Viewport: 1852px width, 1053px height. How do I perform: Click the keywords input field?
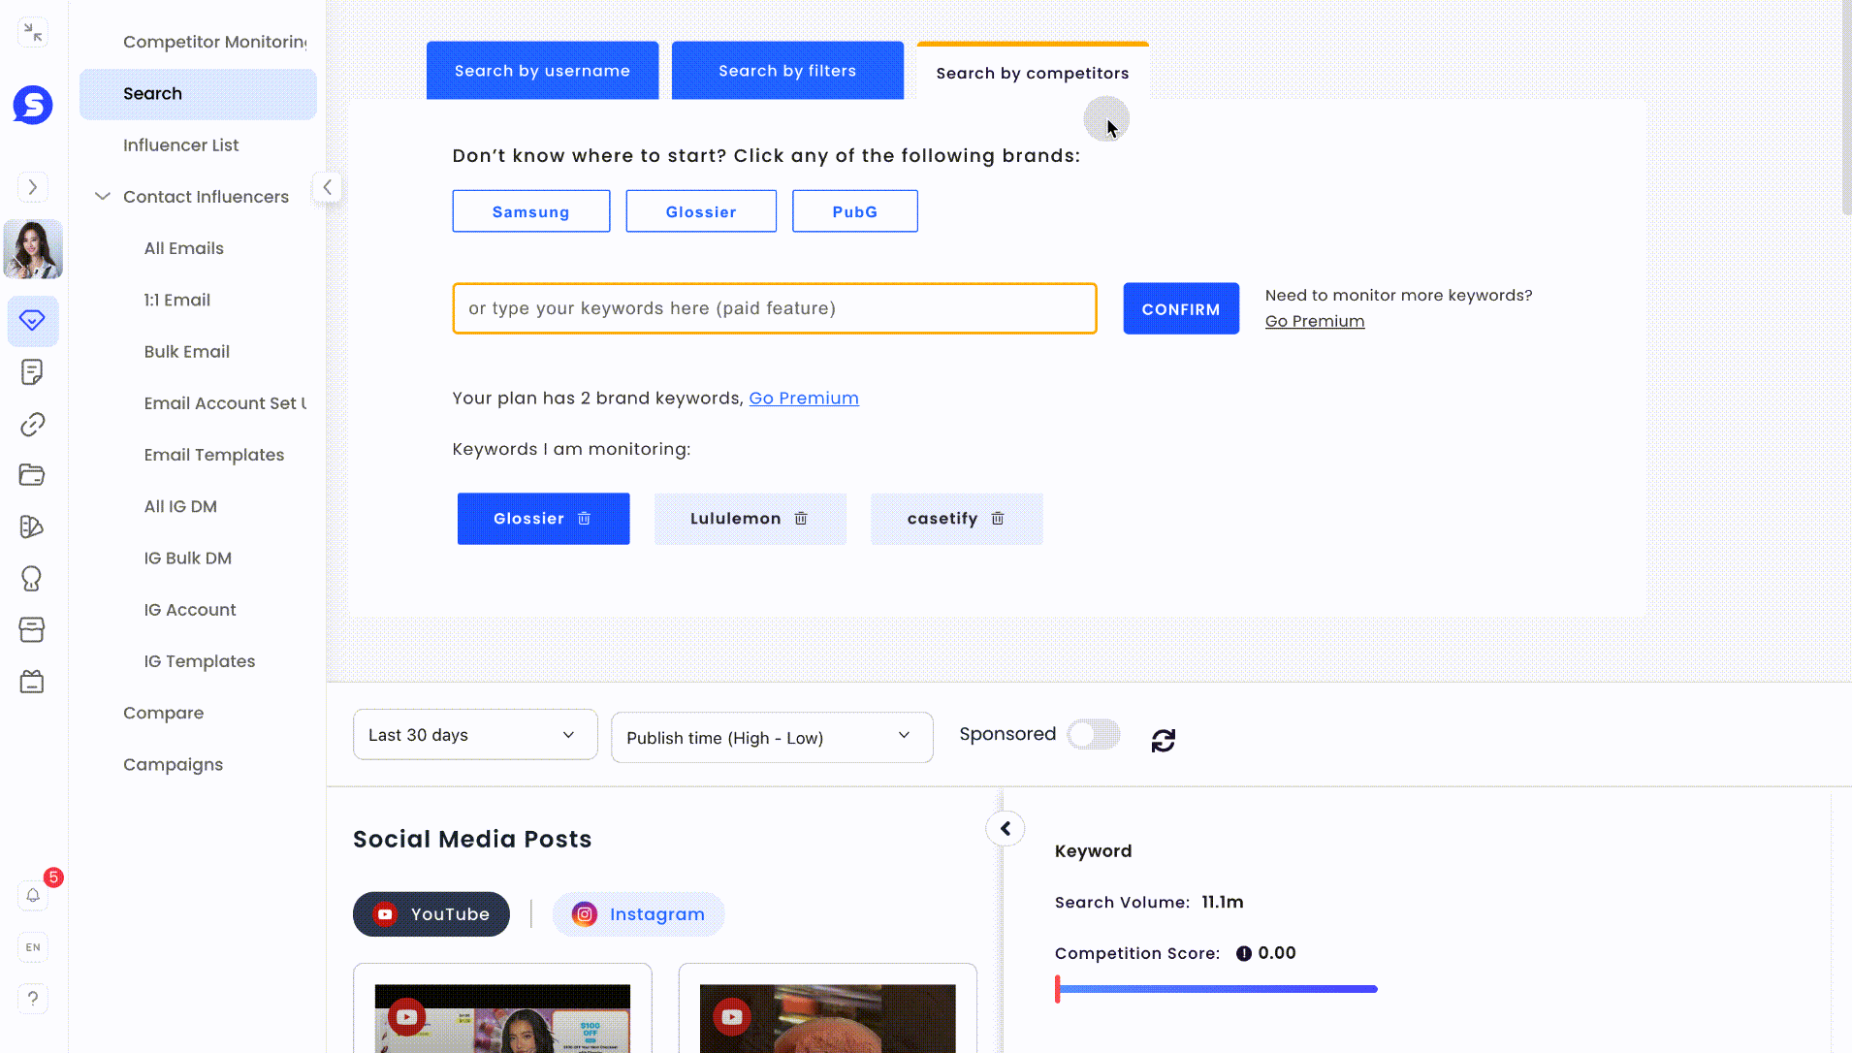tap(774, 308)
